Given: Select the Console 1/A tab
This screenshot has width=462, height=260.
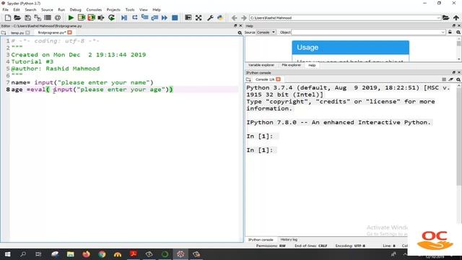Looking at the screenshot, I should (265, 79).
